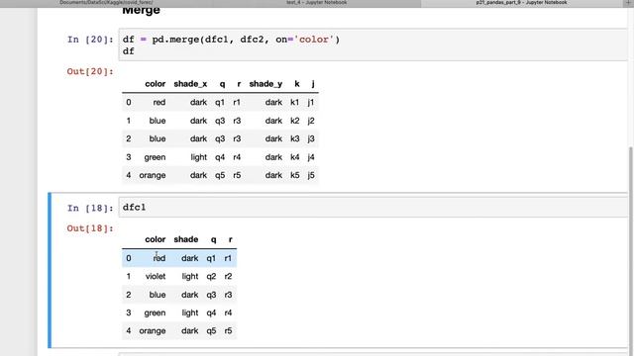Click cell k4 in the merged table
Screen dimensions: 634x356
tap(295, 157)
